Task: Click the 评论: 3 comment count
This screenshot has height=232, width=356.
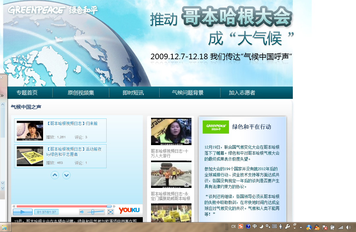Action: (x=81, y=137)
